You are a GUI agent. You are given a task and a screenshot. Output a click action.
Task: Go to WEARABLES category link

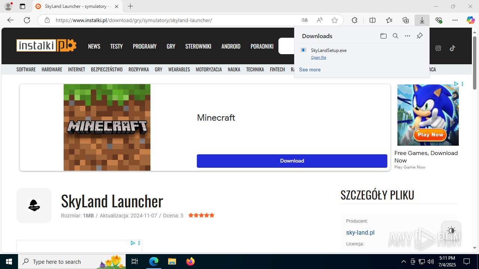click(x=179, y=69)
